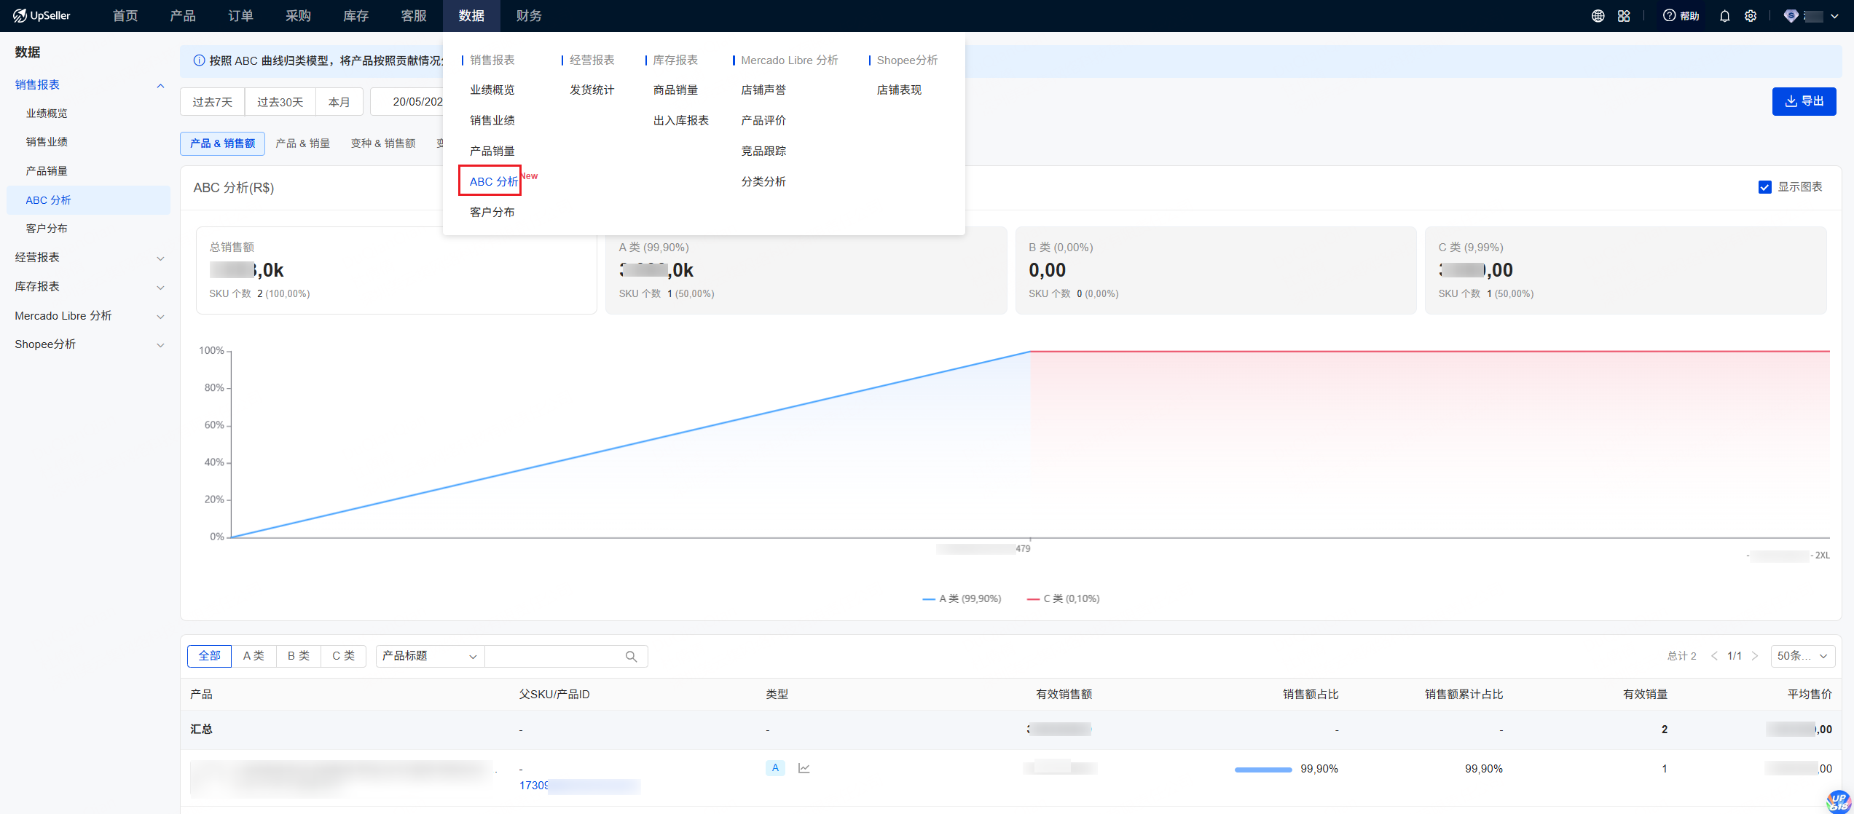Click the info icon in the ABC notice
The height and width of the screenshot is (814, 1854).
pos(199,60)
